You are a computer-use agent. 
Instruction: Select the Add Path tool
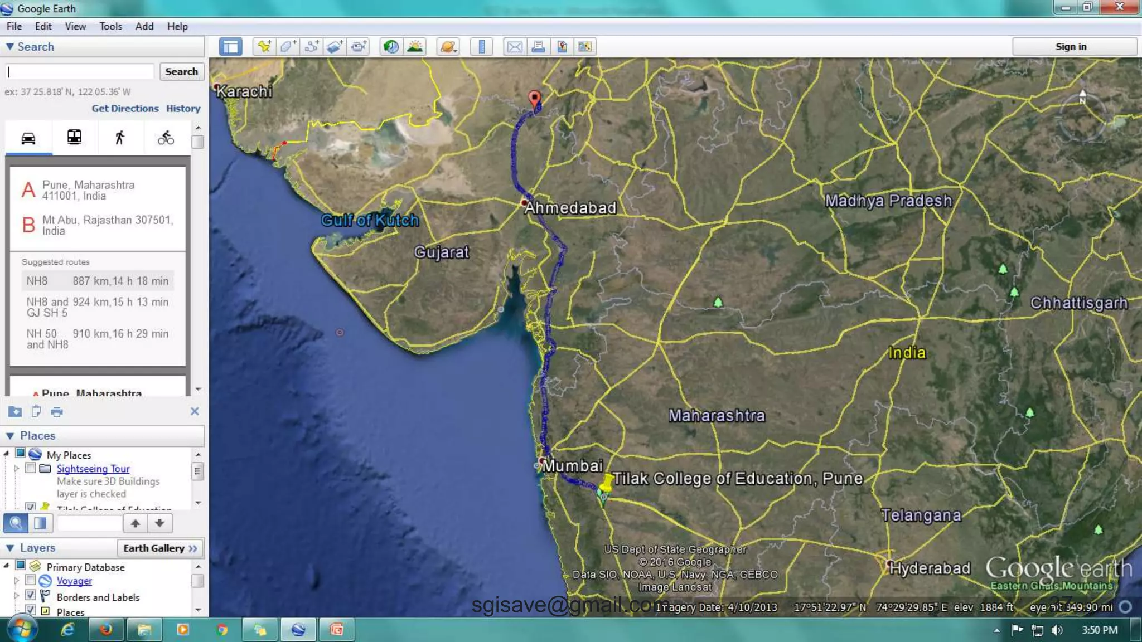pos(312,46)
